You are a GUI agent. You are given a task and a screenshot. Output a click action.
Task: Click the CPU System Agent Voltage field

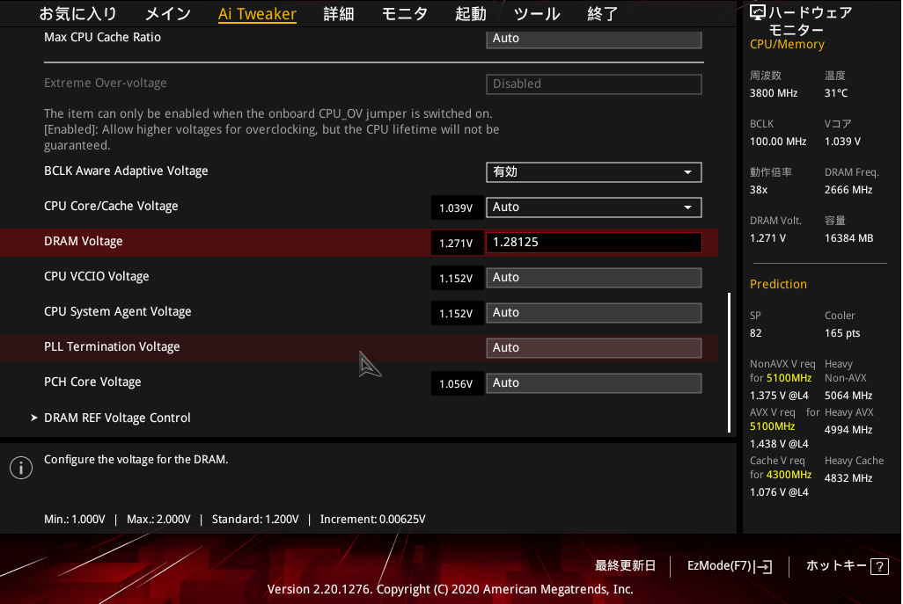(x=594, y=313)
